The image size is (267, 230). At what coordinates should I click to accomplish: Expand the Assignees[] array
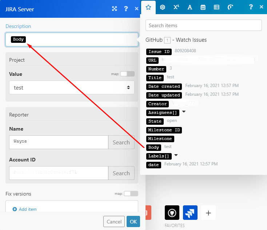tap(184, 112)
